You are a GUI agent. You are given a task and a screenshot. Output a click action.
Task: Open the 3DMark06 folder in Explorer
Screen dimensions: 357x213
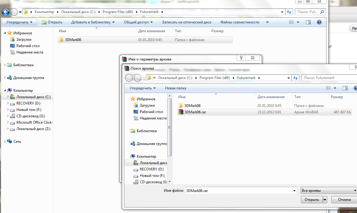pyautogui.click(x=145, y=40)
